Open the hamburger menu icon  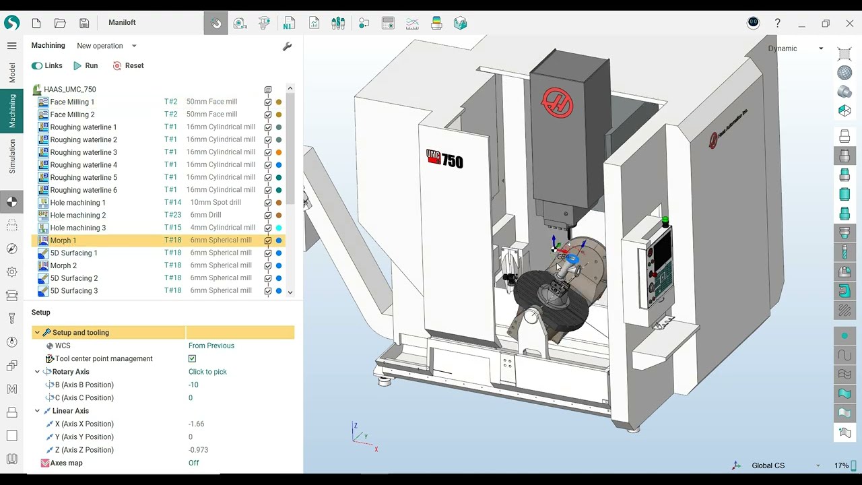click(x=11, y=46)
